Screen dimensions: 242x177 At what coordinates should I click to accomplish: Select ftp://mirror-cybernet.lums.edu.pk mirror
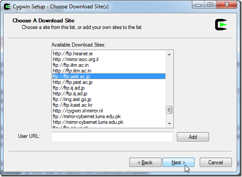pos(109,116)
